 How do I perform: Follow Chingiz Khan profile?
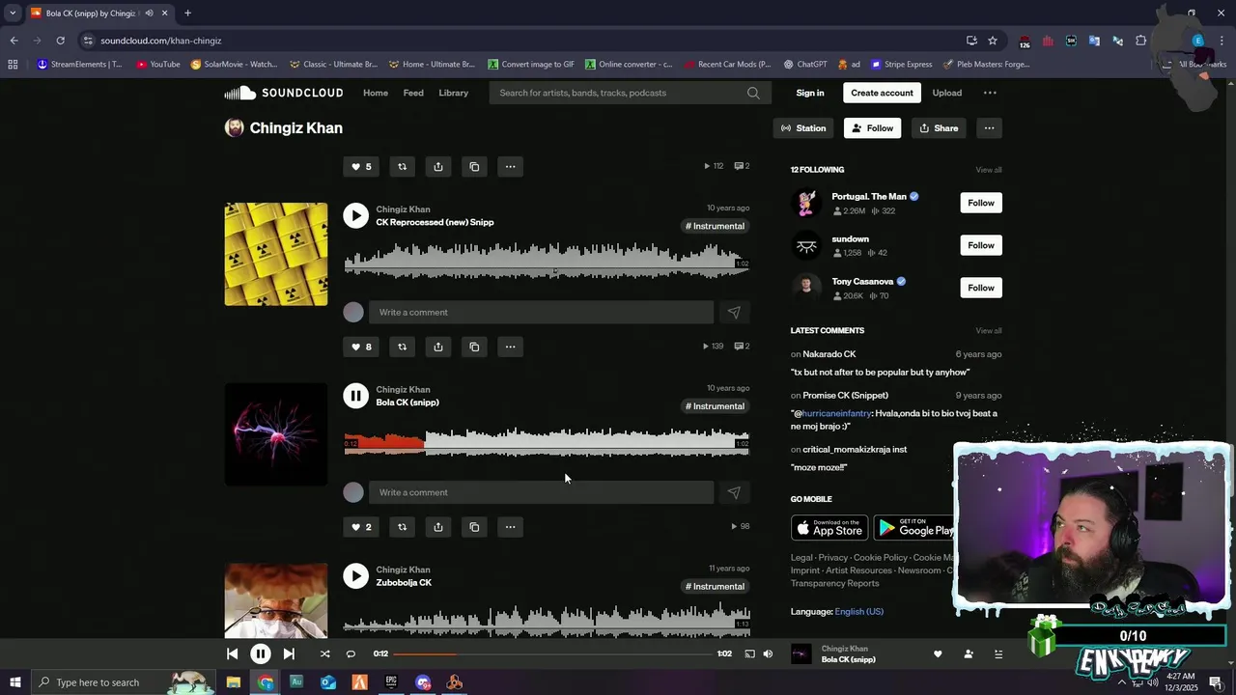pos(872,127)
